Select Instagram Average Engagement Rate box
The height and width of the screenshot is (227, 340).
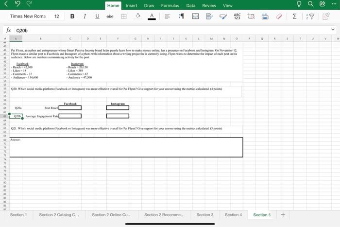tap(118, 116)
